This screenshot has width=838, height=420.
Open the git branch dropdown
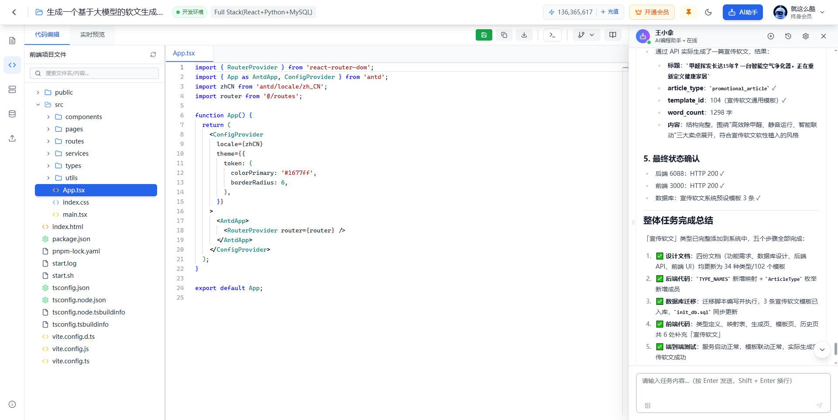coord(587,35)
